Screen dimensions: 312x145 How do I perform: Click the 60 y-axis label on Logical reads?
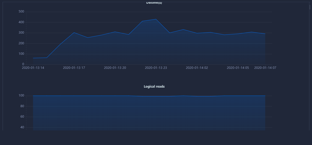22,117
